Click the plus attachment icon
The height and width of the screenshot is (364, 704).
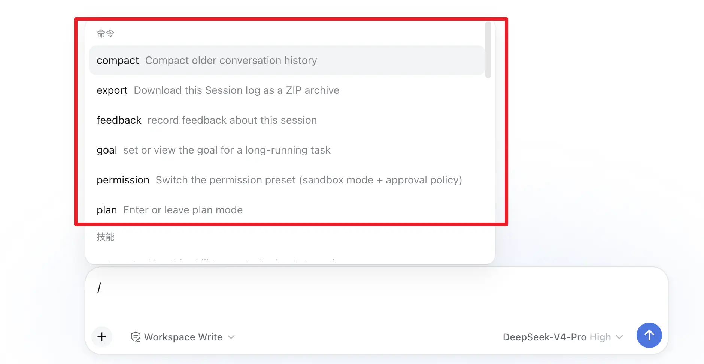[102, 337]
